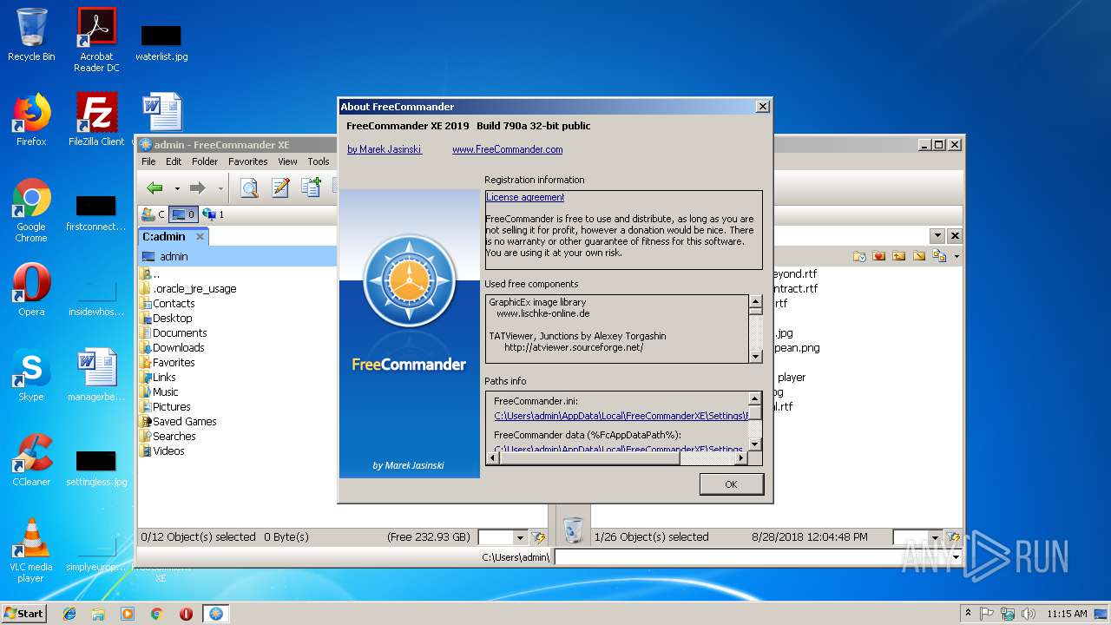Open VLC media player desktop shortcut
1111x625 pixels.
coord(31,550)
